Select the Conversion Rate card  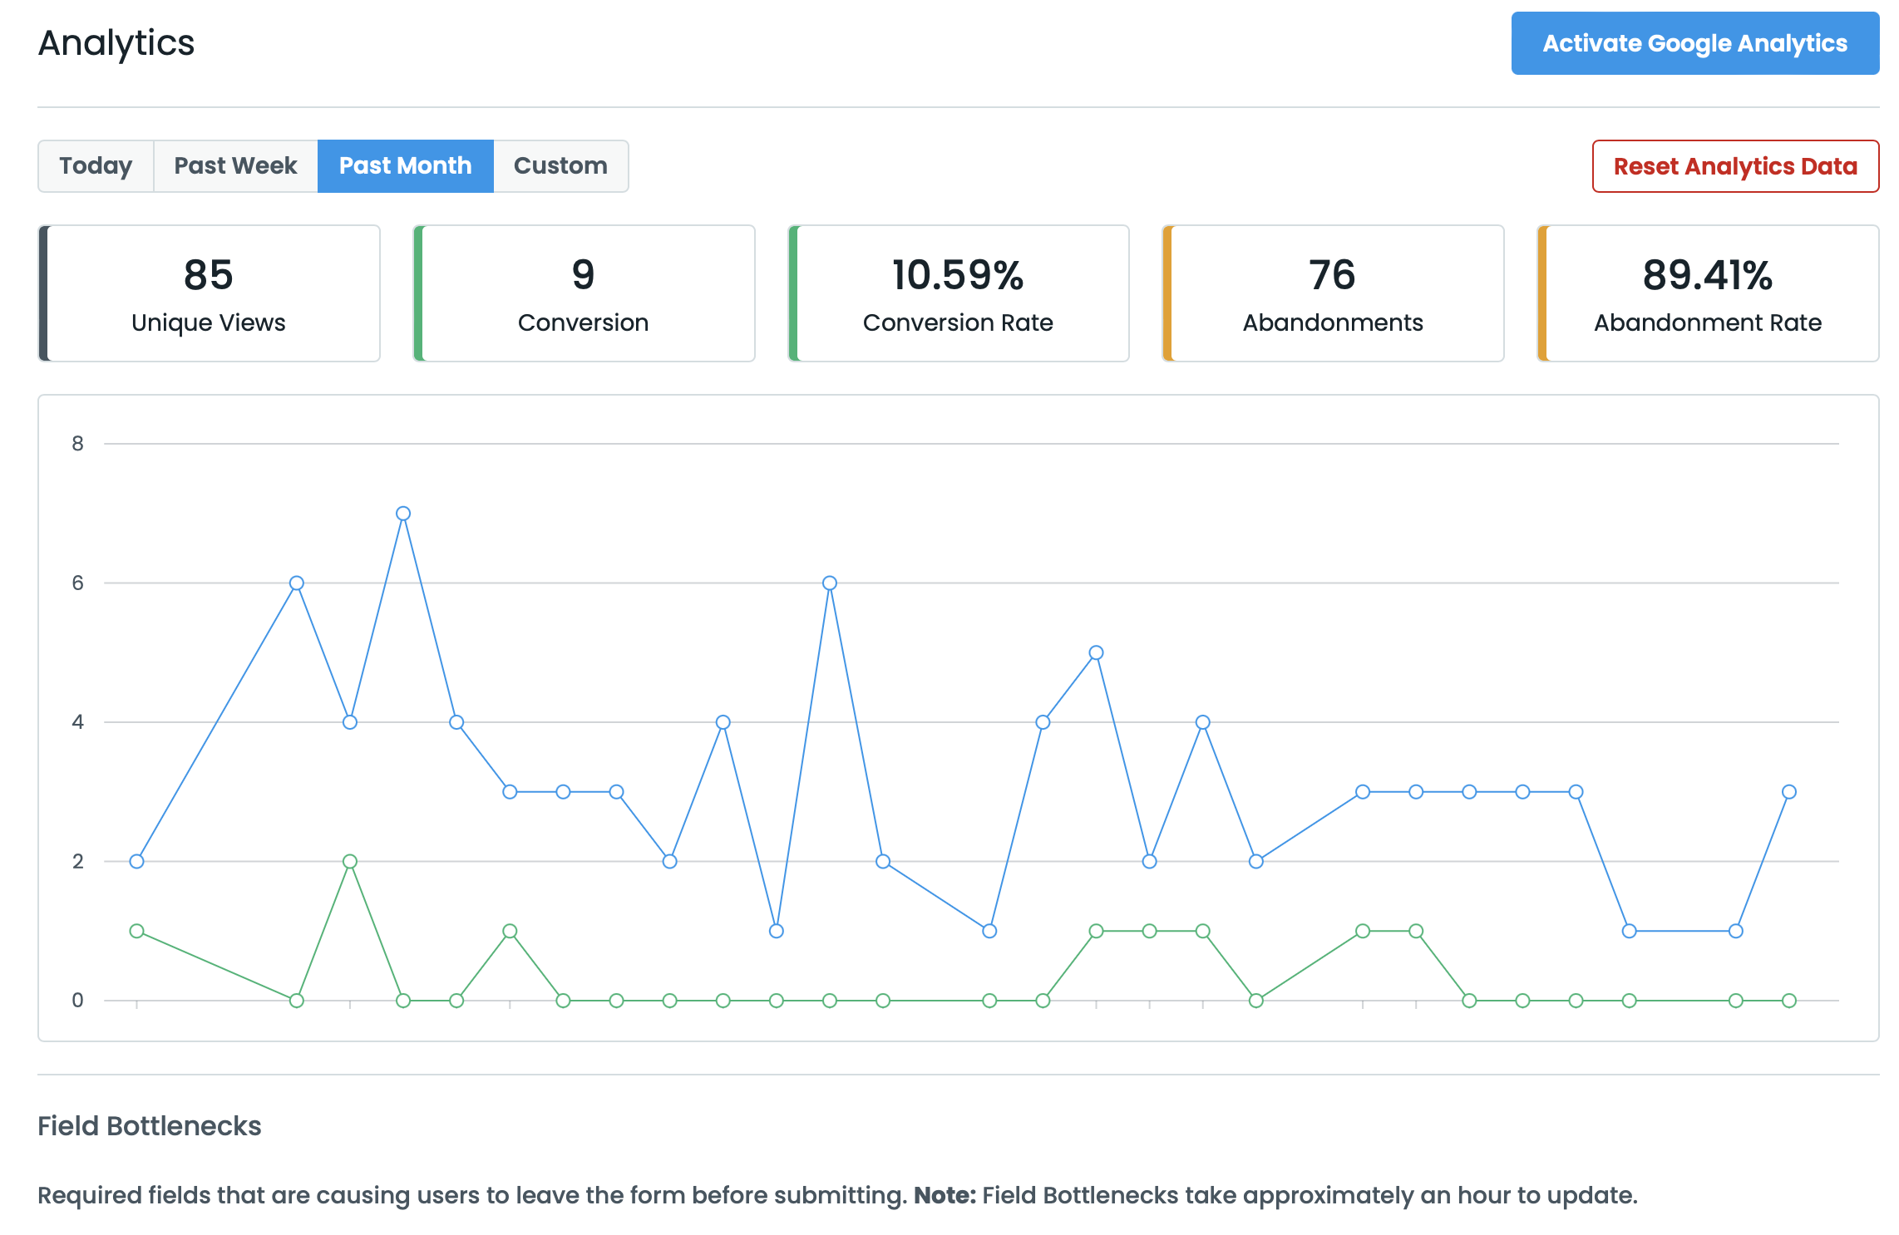click(x=957, y=293)
